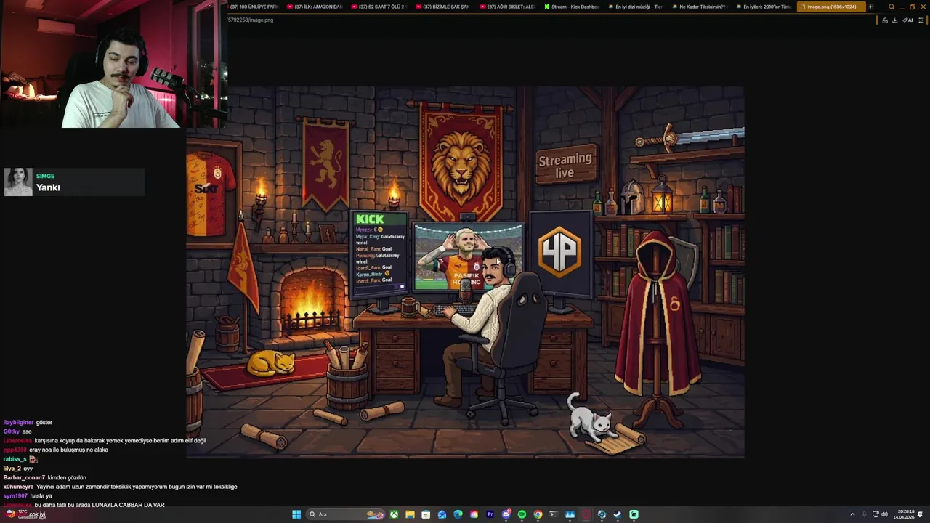930x523 pixels.
Task: Click the share icon in browser toolbar
Action: pyautogui.click(x=885, y=20)
